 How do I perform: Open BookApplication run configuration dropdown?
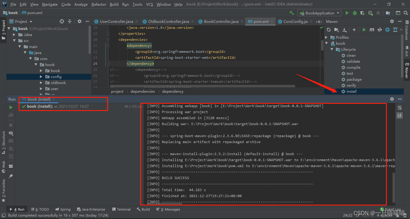click(320, 13)
